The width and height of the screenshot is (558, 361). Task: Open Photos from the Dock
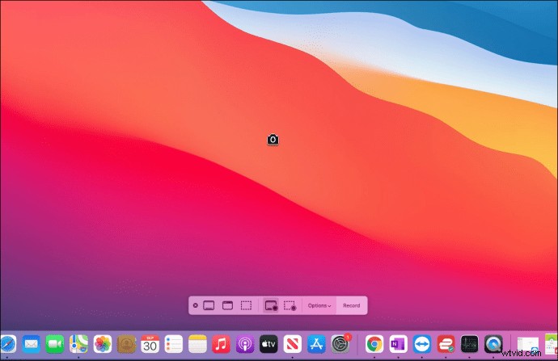click(x=103, y=344)
